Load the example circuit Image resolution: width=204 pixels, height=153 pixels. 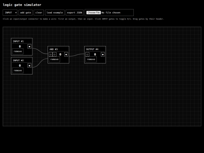pyautogui.click(x=55, y=12)
